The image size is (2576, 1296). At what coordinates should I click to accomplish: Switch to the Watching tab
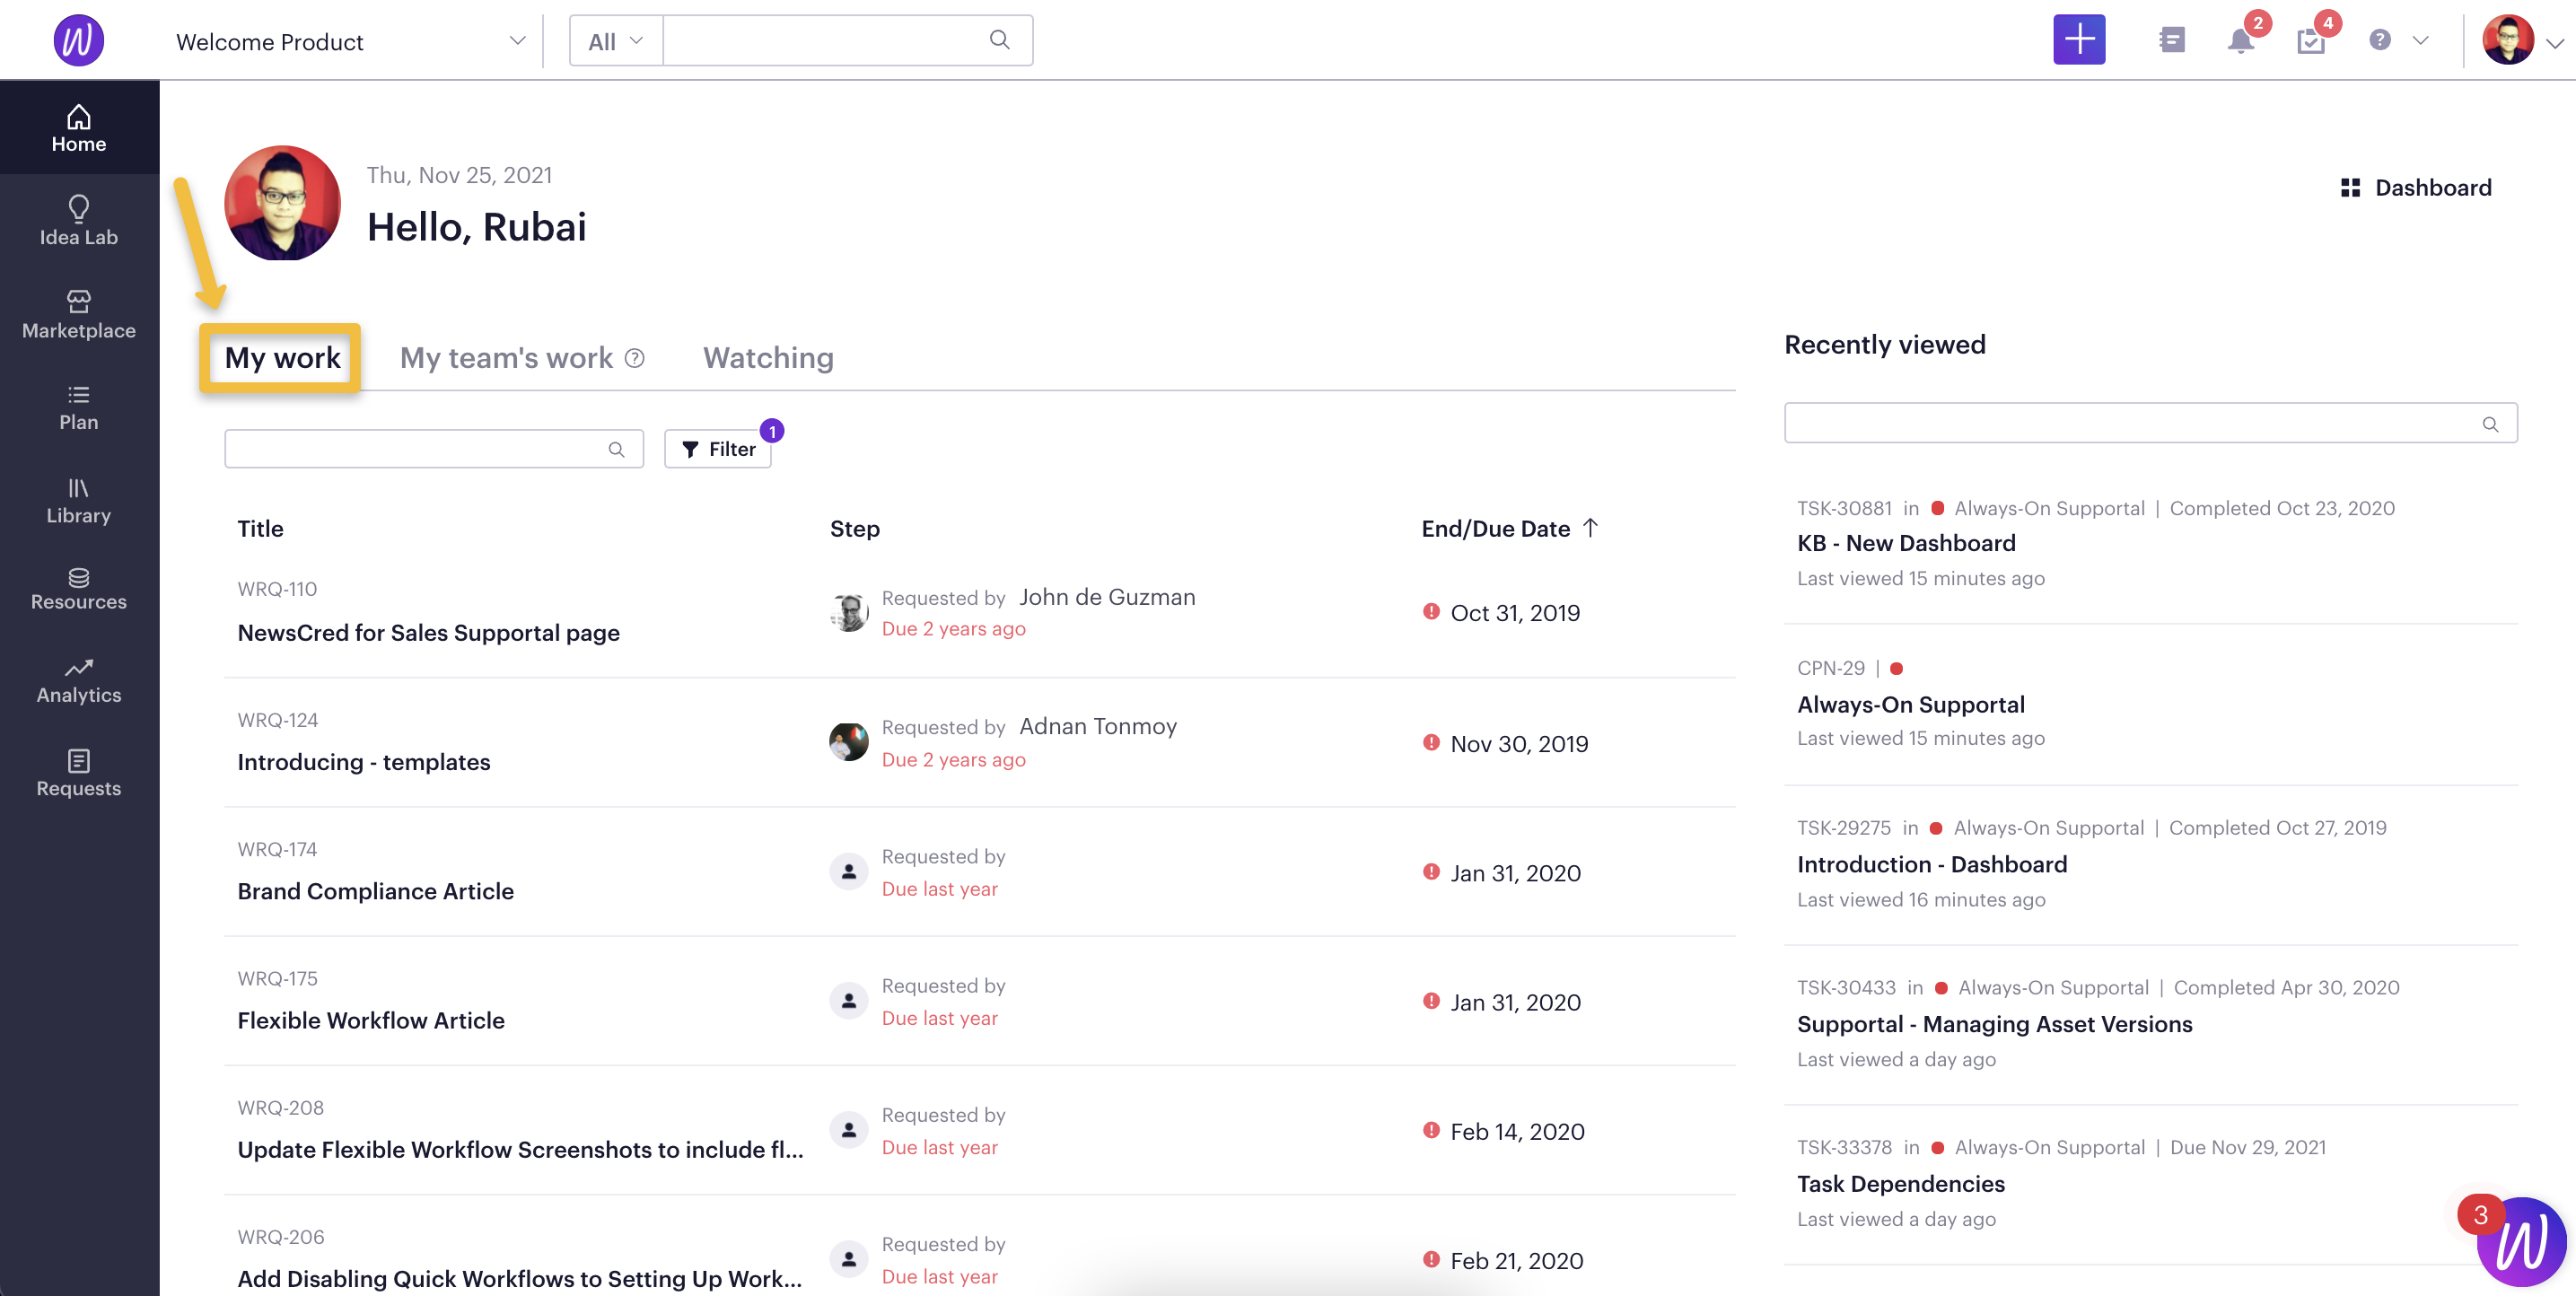[x=768, y=358]
